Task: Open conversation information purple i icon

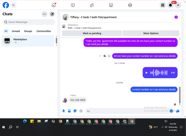Action: click(176, 17)
